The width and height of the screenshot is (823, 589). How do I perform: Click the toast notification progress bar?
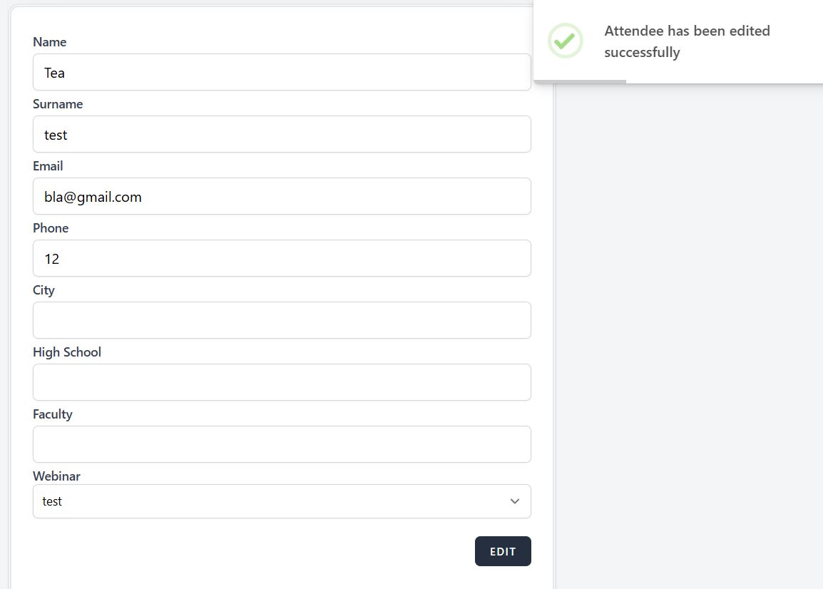(580, 81)
